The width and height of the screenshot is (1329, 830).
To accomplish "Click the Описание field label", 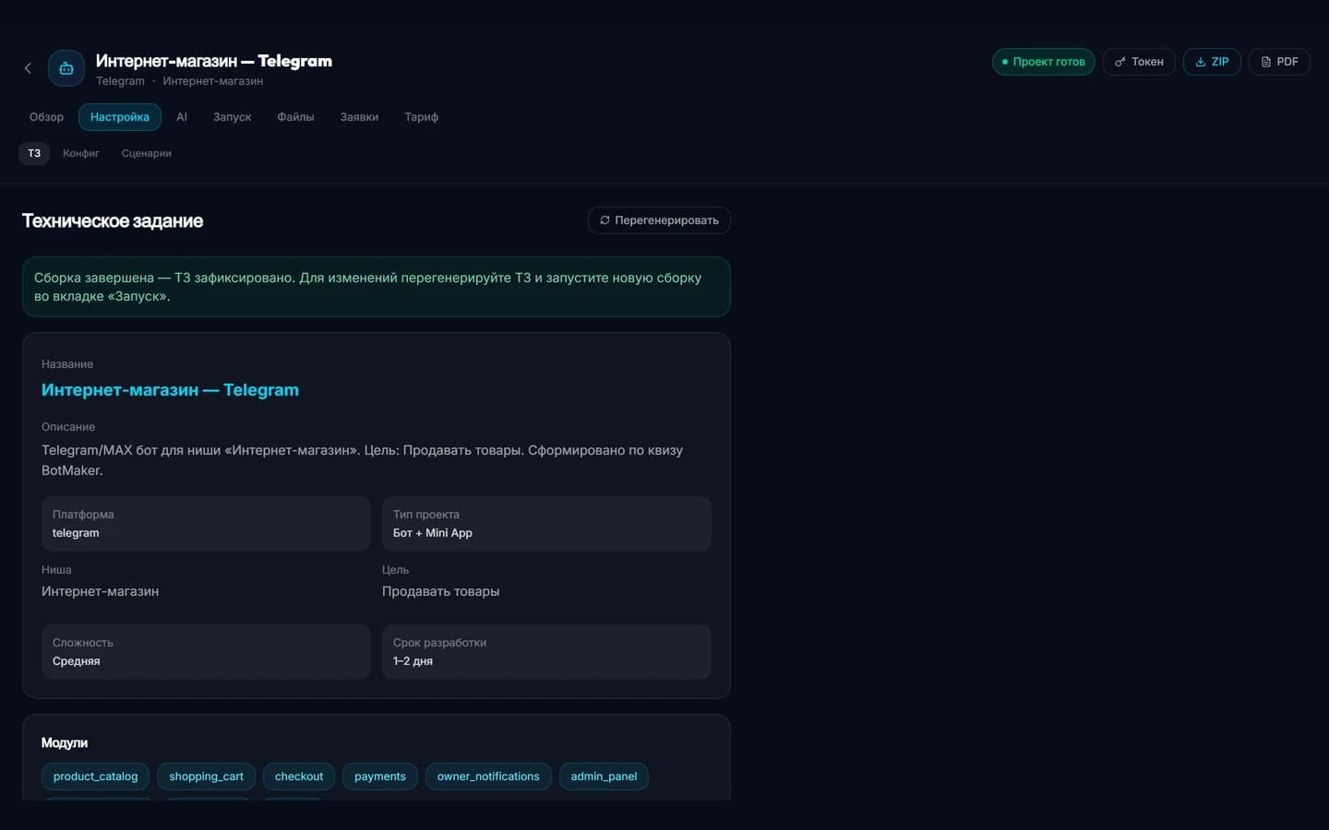I will [x=68, y=427].
